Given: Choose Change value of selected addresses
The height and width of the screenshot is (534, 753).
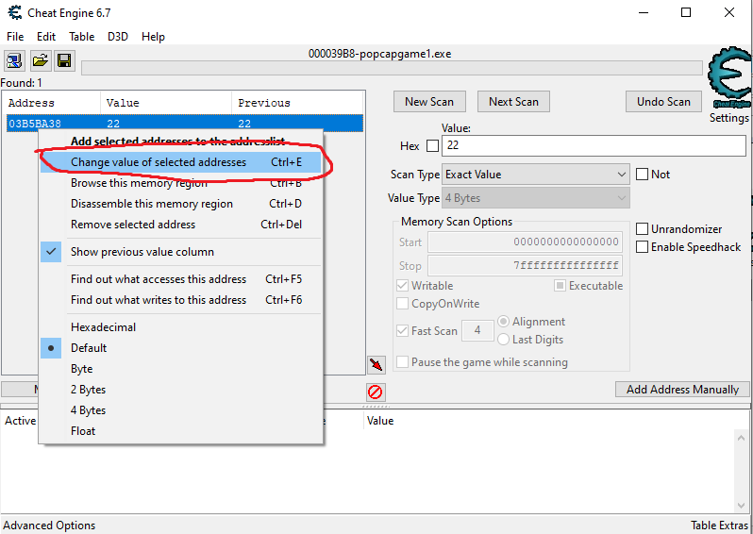Looking at the screenshot, I should [x=180, y=162].
